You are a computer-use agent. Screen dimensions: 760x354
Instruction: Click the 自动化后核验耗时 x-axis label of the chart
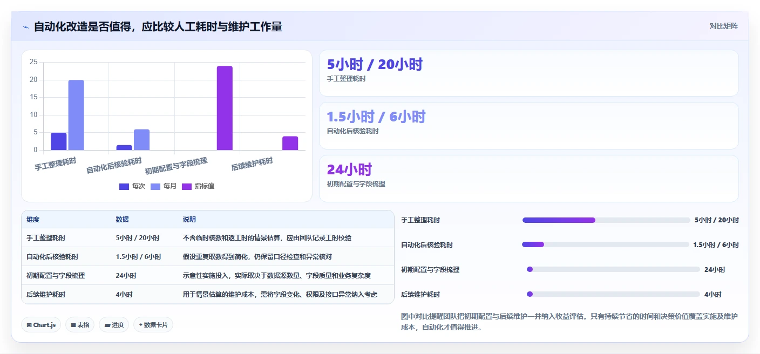(x=114, y=165)
